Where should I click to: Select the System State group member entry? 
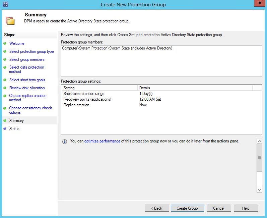[117, 48]
